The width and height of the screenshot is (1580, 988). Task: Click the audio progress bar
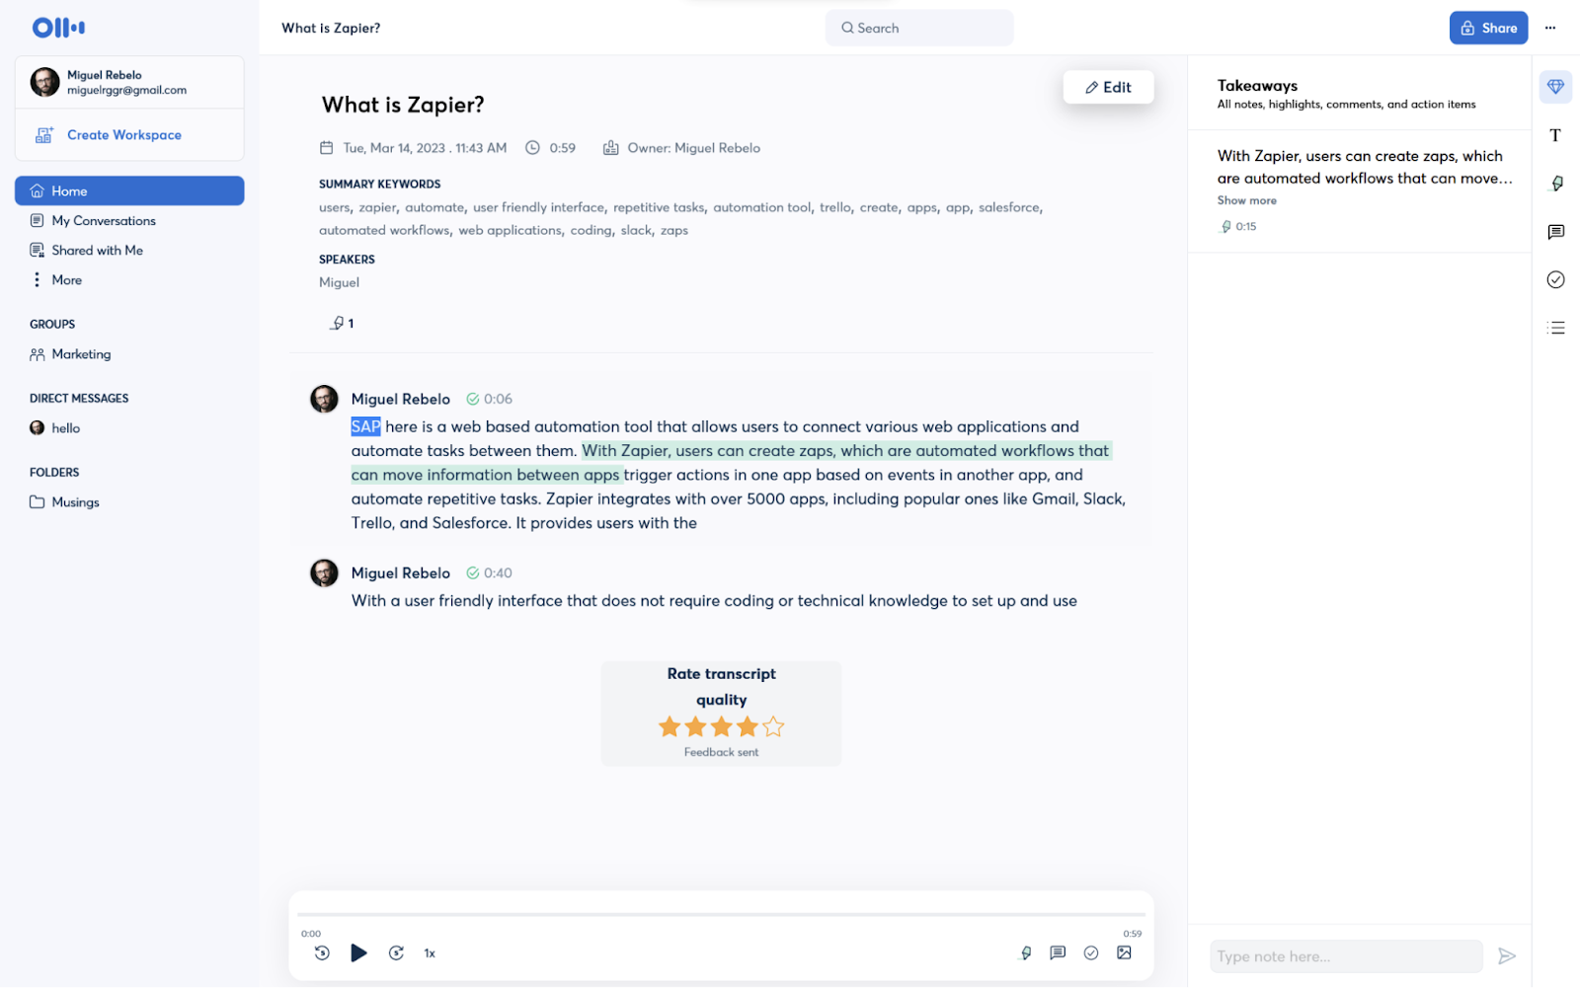point(721,915)
